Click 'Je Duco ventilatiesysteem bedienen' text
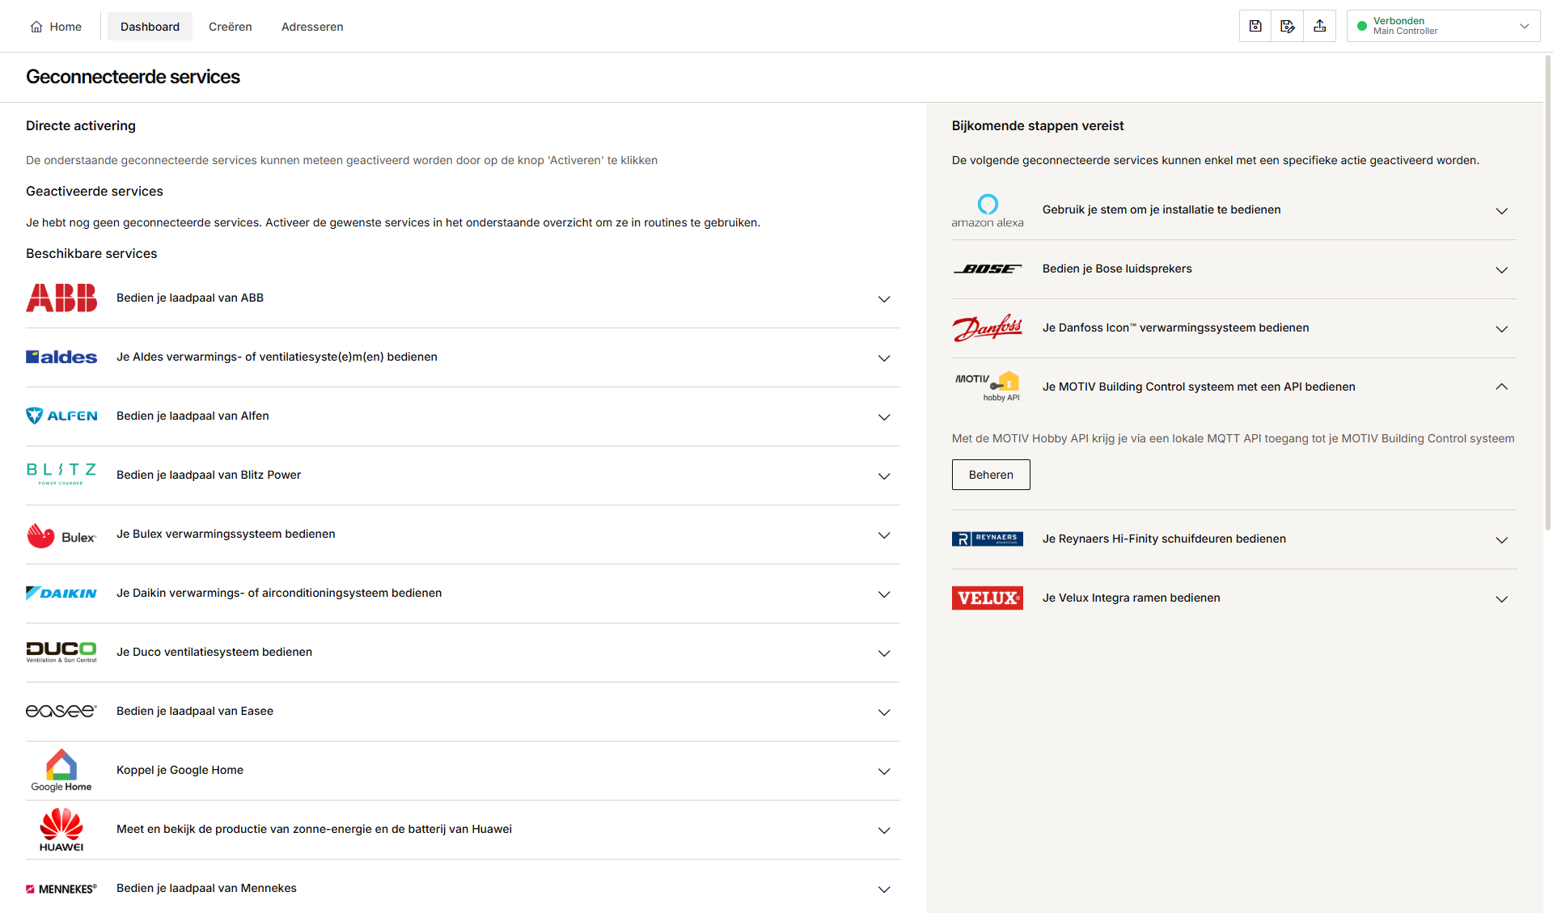Image resolution: width=1553 pixels, height=913 pixels. coord(214,652)
